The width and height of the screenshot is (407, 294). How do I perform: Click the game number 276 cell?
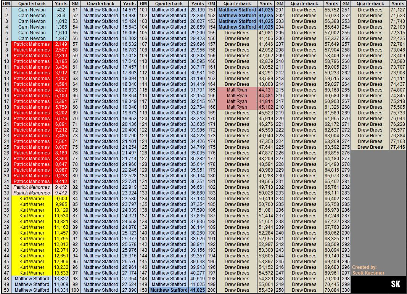tap(346, 153)
